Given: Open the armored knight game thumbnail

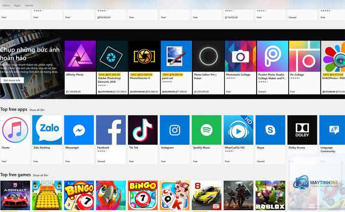Looking at the screenshot, I should tap(239, 196).
